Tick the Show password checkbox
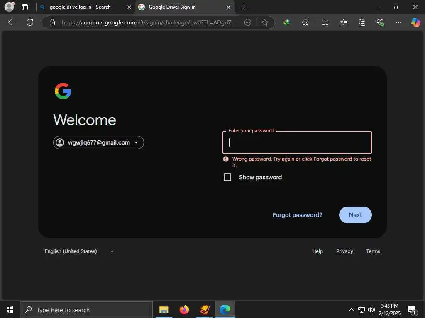 pos(227,177)
